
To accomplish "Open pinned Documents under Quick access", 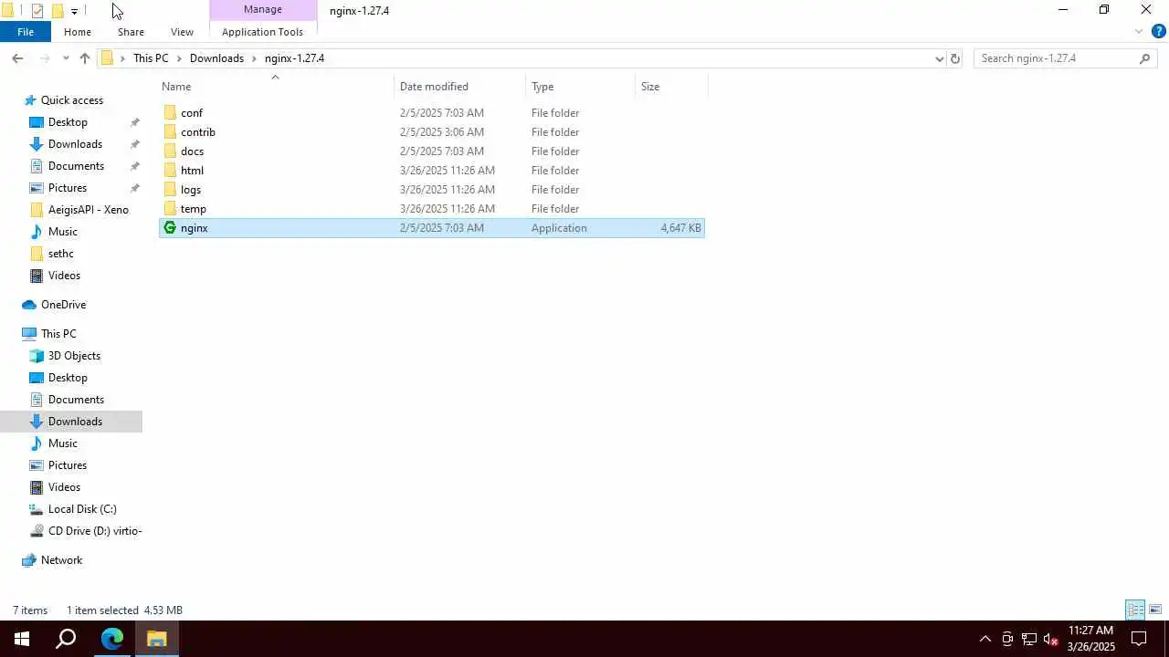I will (x=76, y=166).
